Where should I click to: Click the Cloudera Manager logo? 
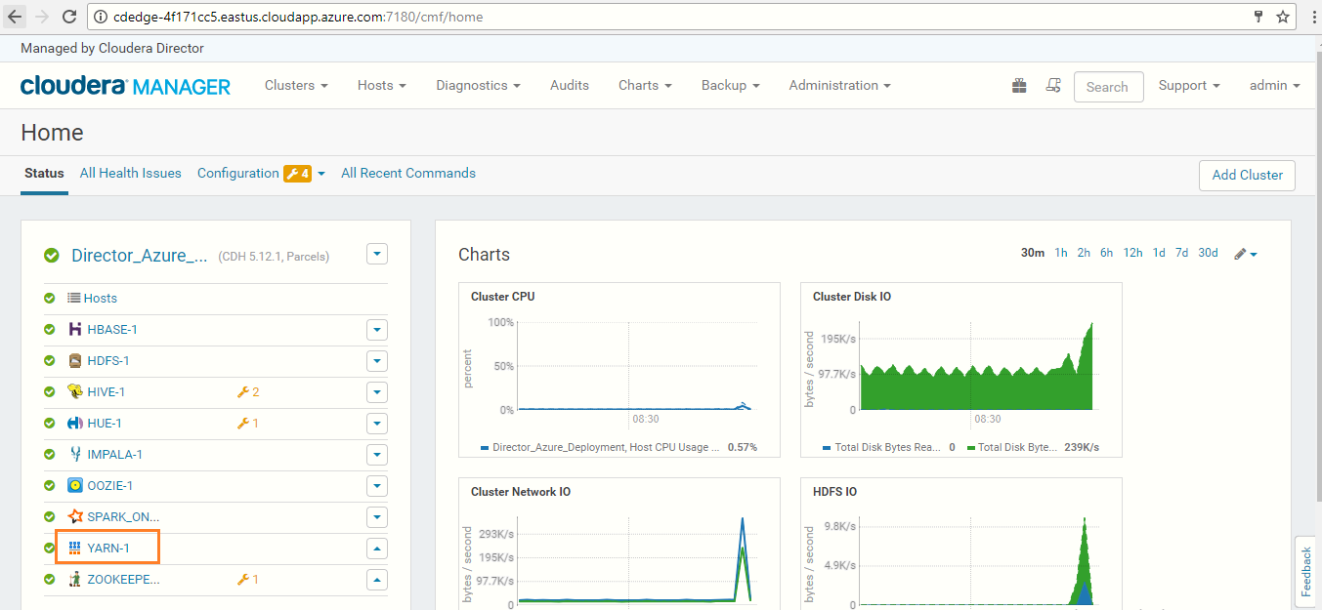pyautogui.click(x=125, y=86)
